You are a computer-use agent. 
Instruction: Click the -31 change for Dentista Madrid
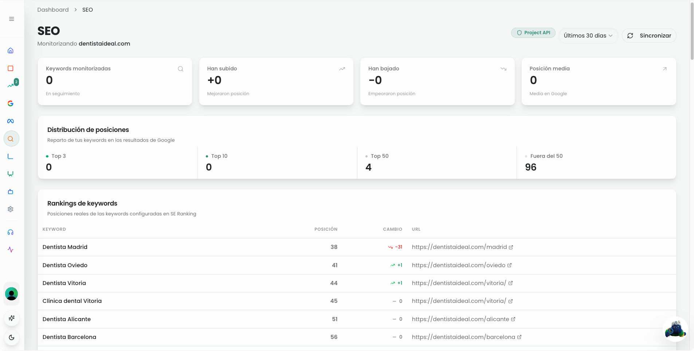(395, 247)
